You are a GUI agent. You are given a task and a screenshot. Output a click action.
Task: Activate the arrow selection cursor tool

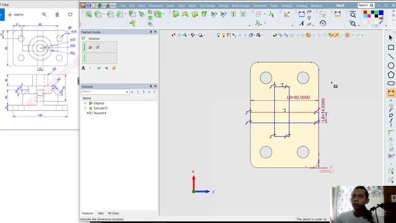(390, 38)
